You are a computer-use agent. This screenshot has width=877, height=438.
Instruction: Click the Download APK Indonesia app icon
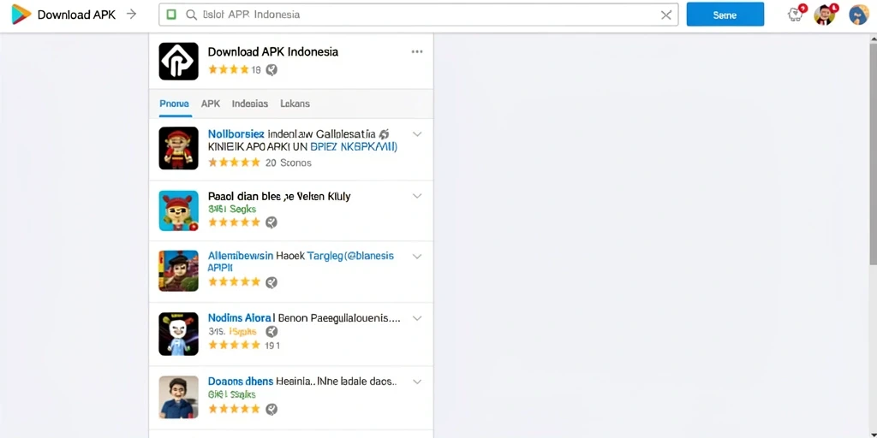tap(178, 61)
